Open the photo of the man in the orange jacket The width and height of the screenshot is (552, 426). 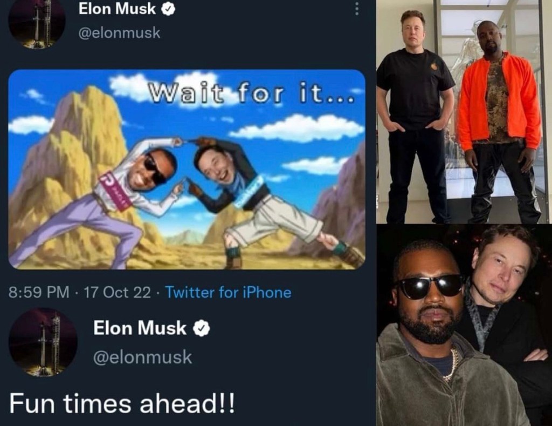click(464, 111)
